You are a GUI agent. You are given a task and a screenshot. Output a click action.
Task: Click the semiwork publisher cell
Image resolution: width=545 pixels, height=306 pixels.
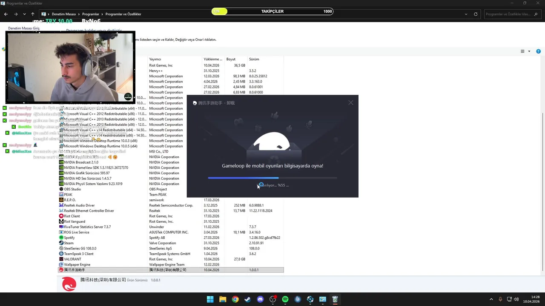click(x=157, y=200)
